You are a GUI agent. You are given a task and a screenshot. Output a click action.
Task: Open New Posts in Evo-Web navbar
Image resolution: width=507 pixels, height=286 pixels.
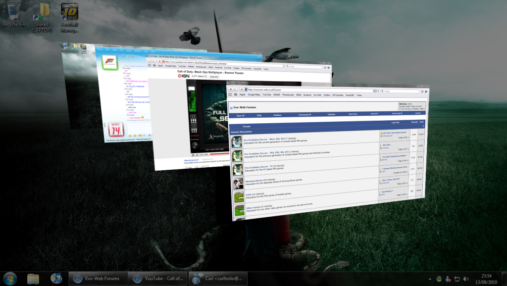[353, 114]
